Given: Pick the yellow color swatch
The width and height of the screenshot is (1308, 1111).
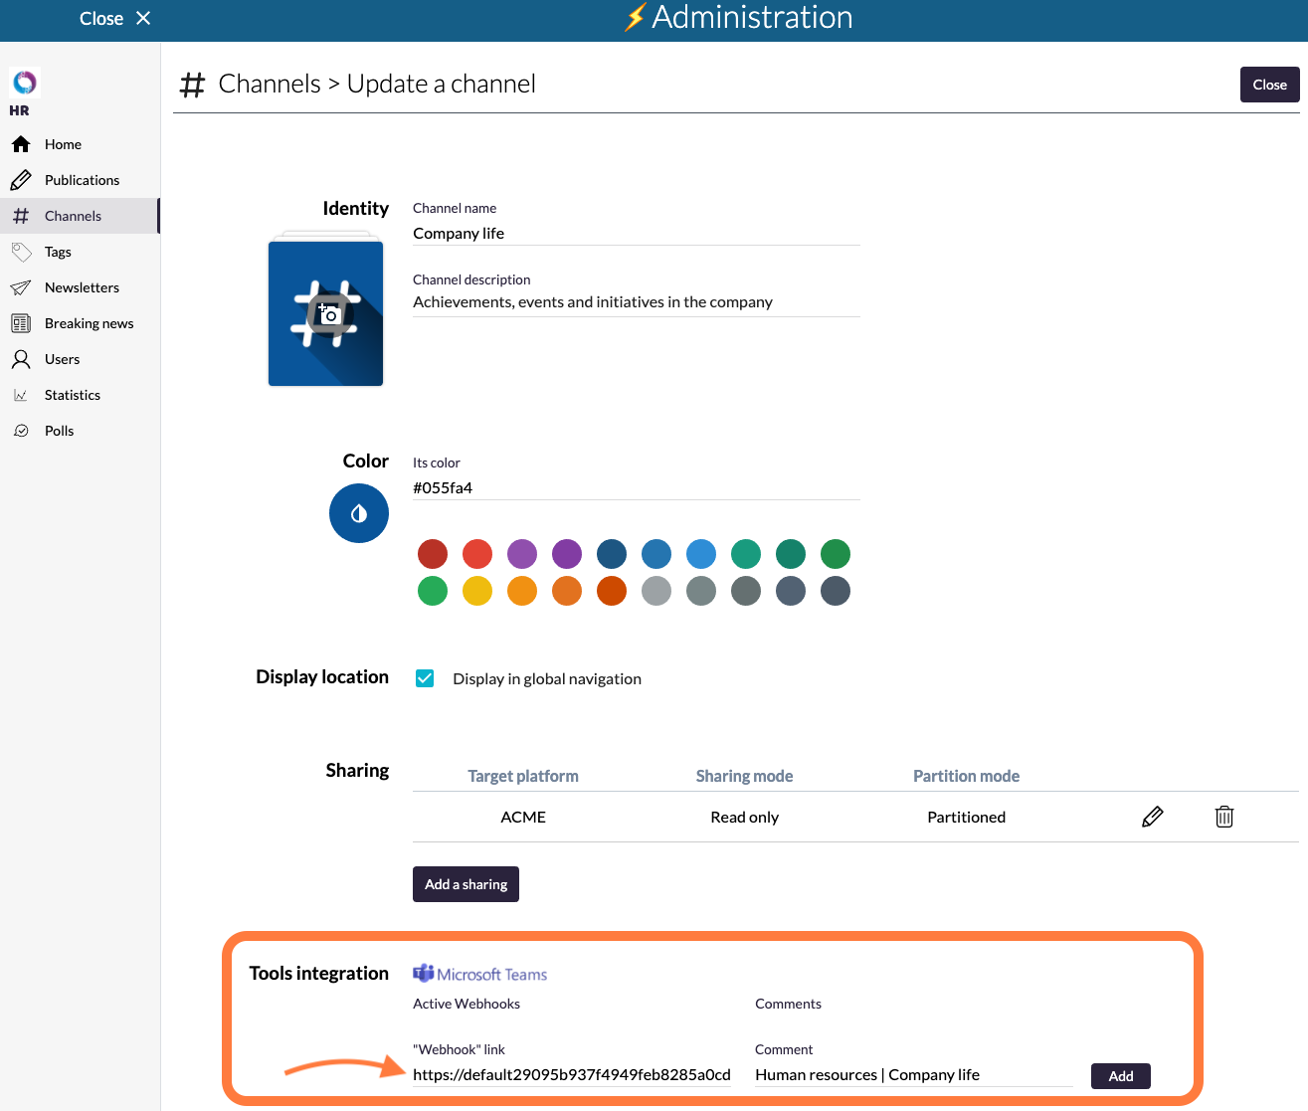Looking at the screenshot, I should click(x=477, y=591).
